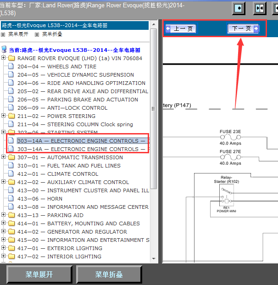Open 204—06 RIDE AND HANDLING OPTIMIZATION
Image resolution: width=278 pixels, height=285 pixels.
pyautogui.click(x=81, y=83)
